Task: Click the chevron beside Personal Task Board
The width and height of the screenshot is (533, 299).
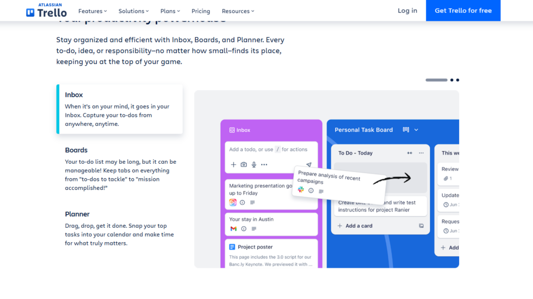Action: (x=416, y=129)
